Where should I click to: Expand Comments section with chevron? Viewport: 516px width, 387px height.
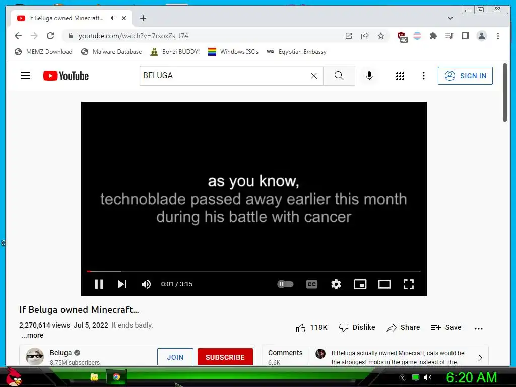480,357
